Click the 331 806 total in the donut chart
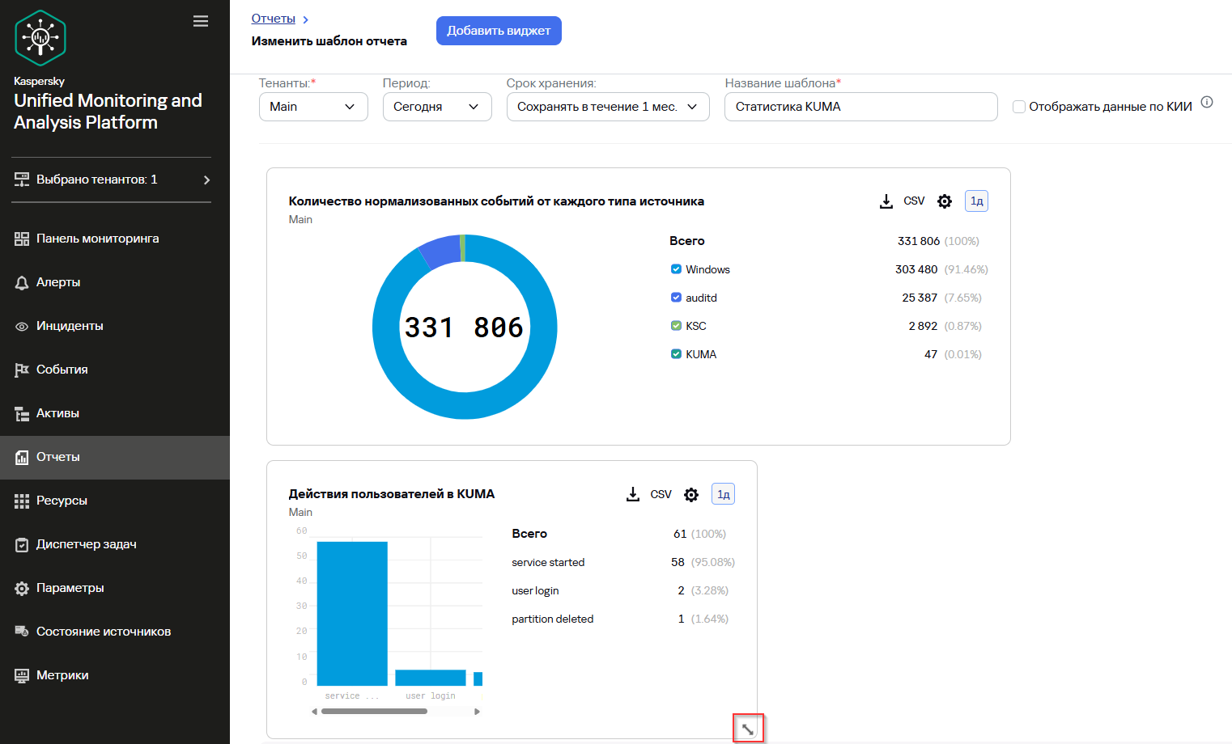1232x744 pixels. coord(465,328)
